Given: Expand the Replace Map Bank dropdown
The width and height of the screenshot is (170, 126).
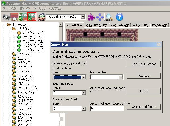Looking at the screenshot, I should point(84,77).
